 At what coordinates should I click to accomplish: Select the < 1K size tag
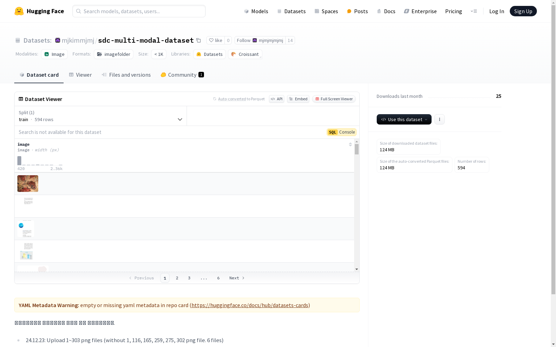(x=159, y=54)
